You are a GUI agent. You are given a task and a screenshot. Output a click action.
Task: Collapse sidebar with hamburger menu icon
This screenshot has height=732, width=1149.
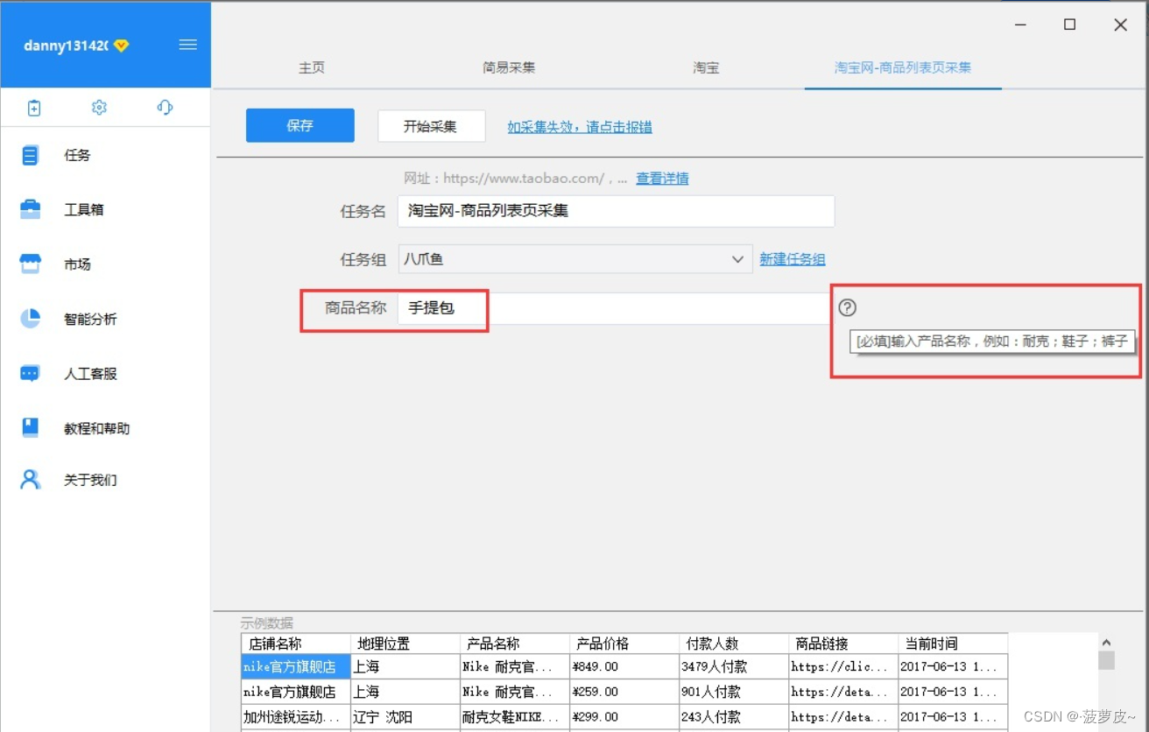(x=187, y=45)
